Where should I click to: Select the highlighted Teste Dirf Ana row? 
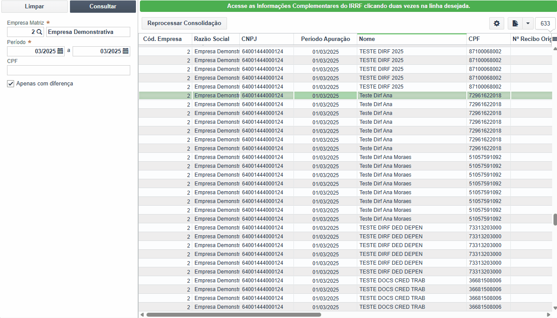tap(345, 96)
